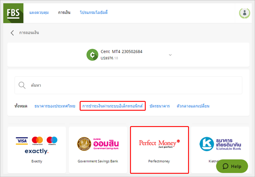
Task: Go back using the left arrow icon
Action: [12, 33]
